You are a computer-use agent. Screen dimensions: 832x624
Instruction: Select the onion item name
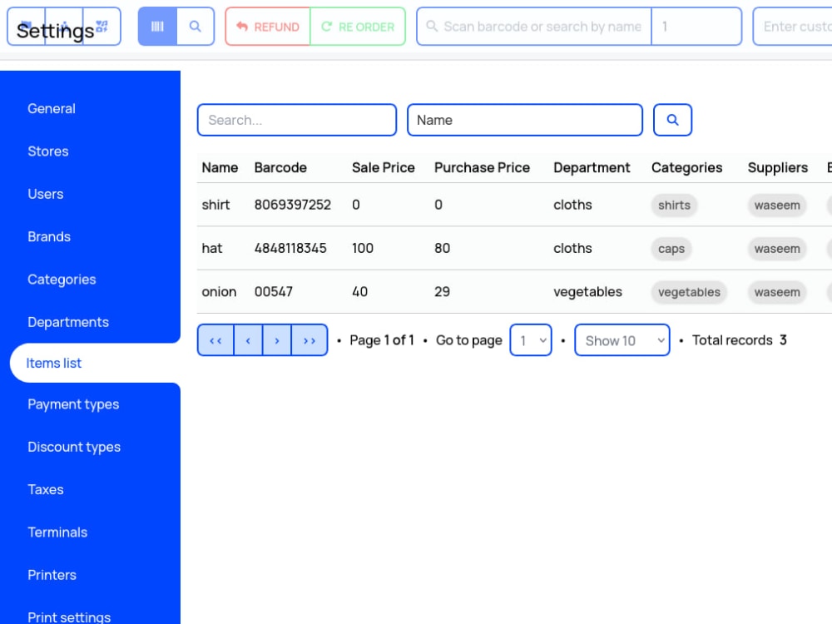pos(219,292)
